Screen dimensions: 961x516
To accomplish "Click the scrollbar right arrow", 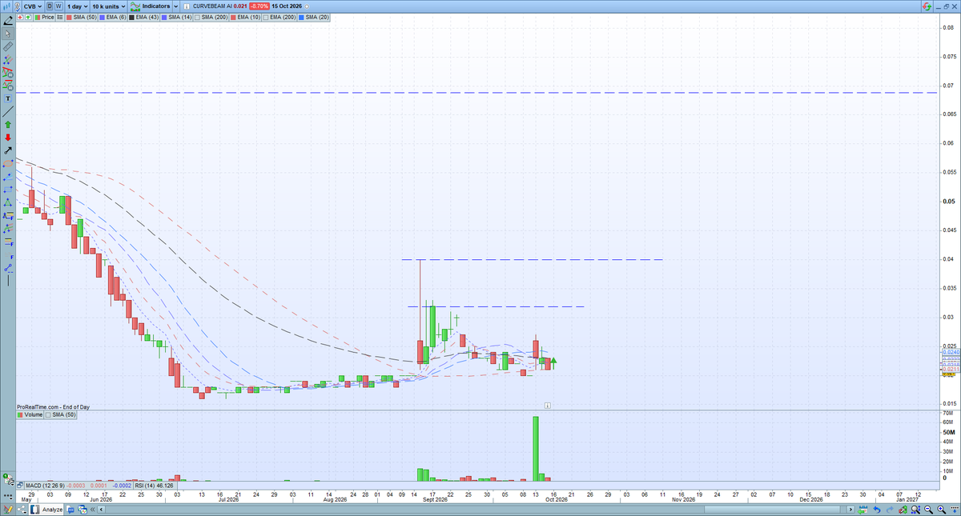I will click(x=850, y=510).
